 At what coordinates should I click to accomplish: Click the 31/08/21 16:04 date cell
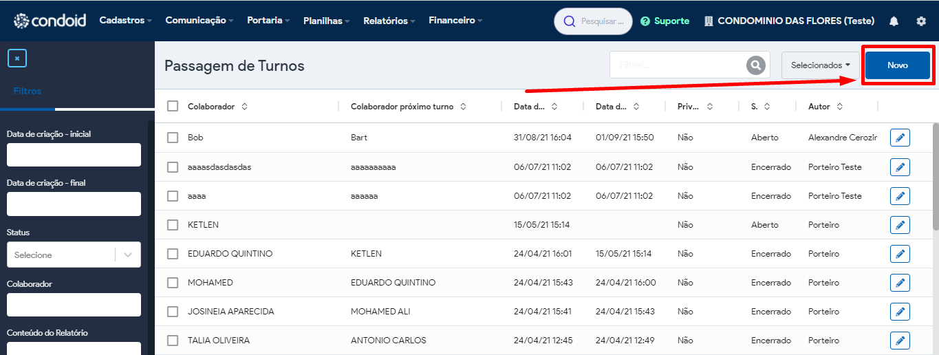coord(543,138)
